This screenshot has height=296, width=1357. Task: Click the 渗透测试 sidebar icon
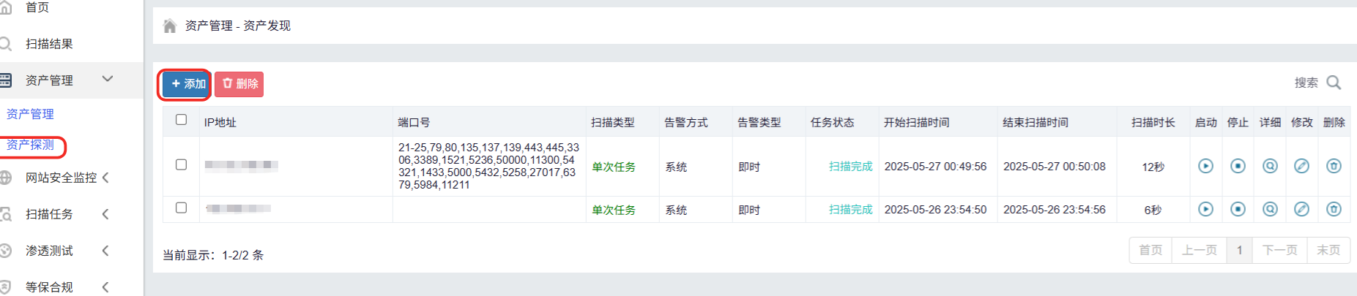point(5,251)
